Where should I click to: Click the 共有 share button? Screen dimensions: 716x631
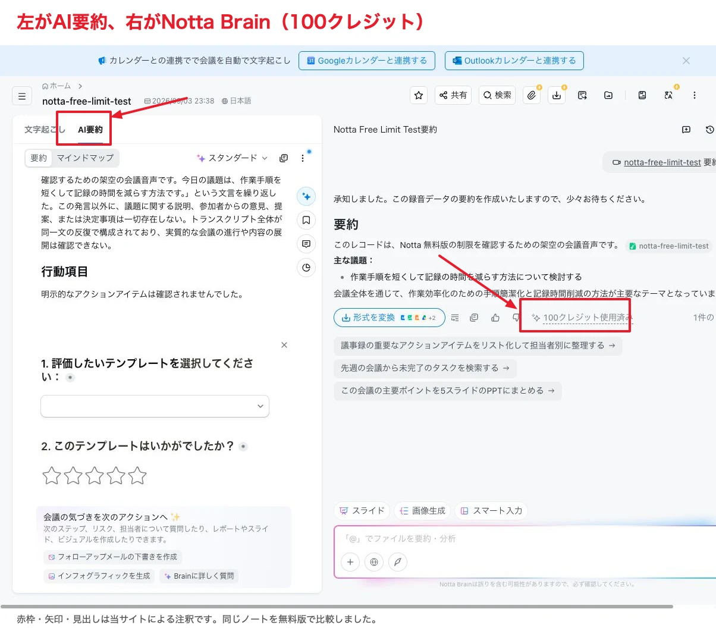(454, 95)
